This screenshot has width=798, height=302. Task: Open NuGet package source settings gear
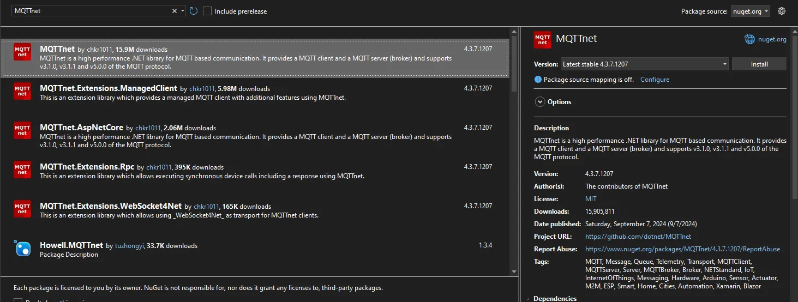tap(782, 11)
